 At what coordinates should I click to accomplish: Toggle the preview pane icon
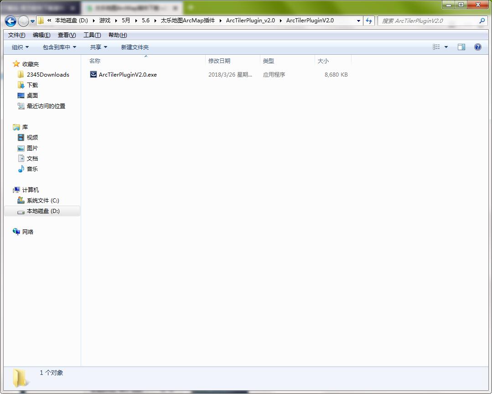[461, 47]
